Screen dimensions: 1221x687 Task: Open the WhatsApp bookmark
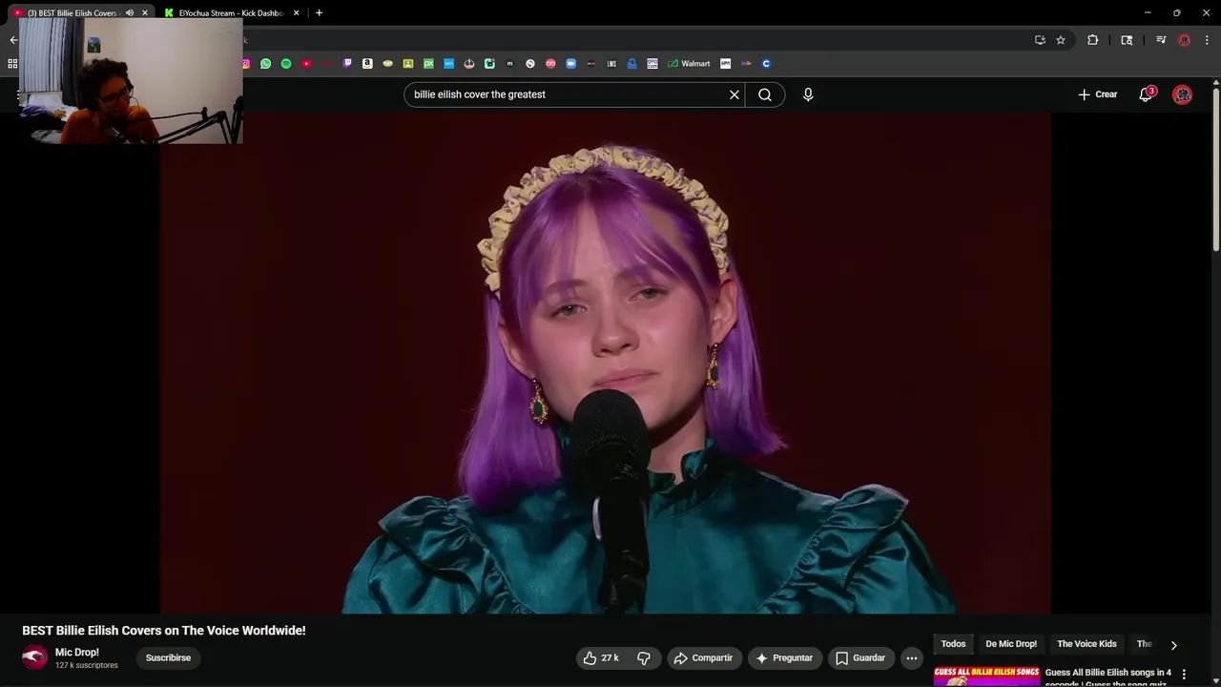[265, 64]
